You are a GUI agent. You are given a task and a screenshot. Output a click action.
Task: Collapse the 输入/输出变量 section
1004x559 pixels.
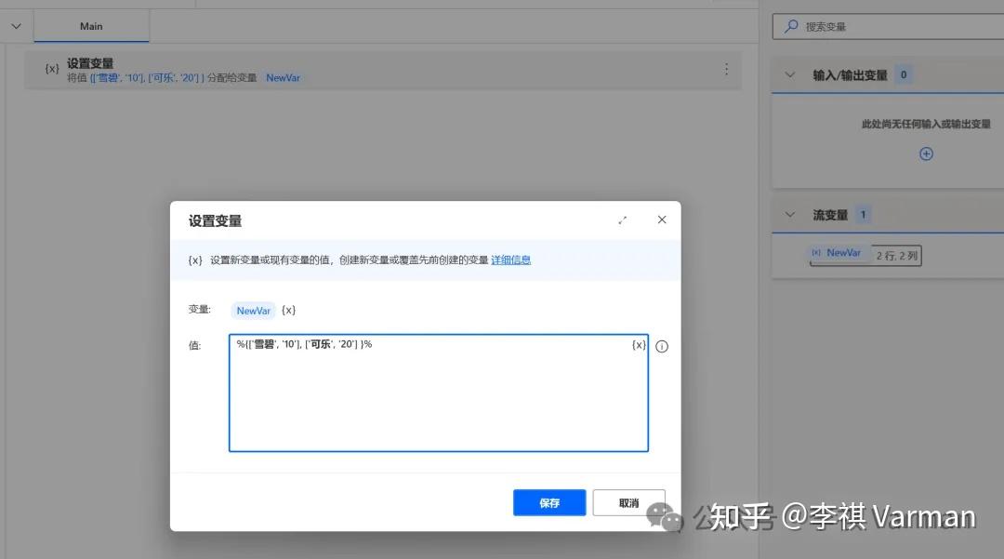pos(789,73)
